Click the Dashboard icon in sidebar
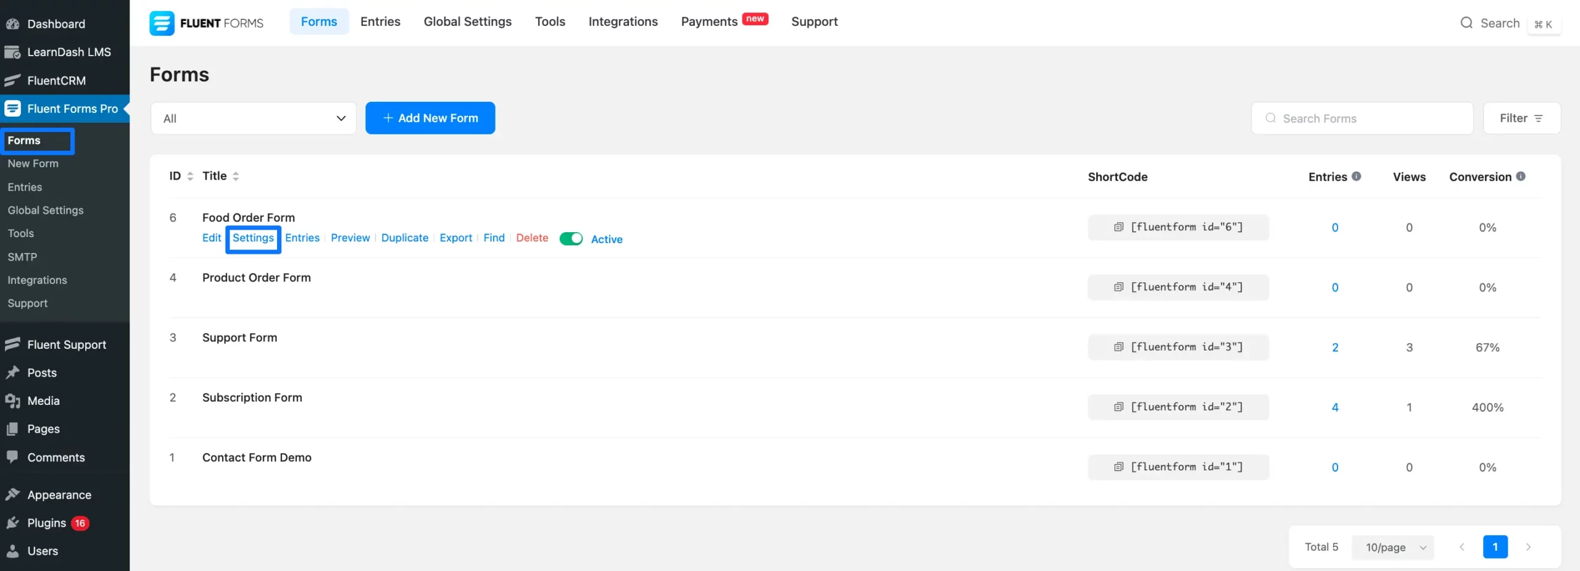 (13, 23)
